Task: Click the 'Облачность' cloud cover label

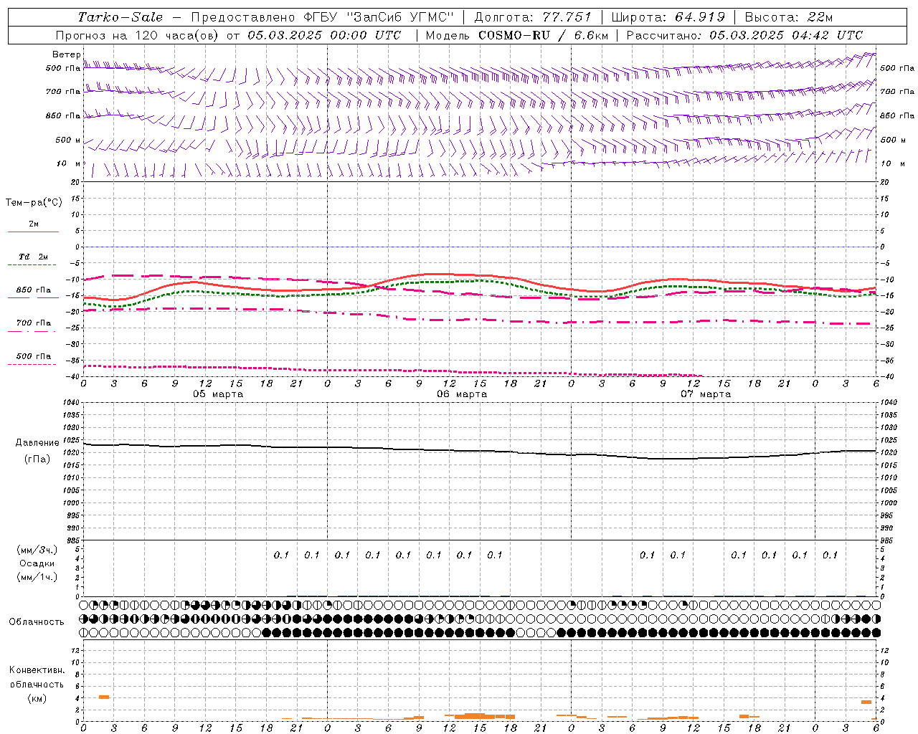Action: coord(37,622)
